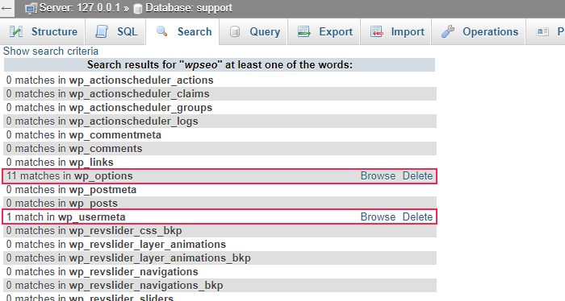Click the Structure tab icon

click(16, 31)
